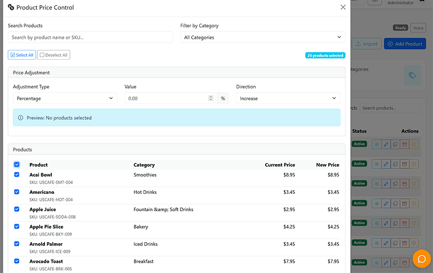
Task: Click the shield icon in the second background row
Action: pyautogui.click(x=414, y=164)
